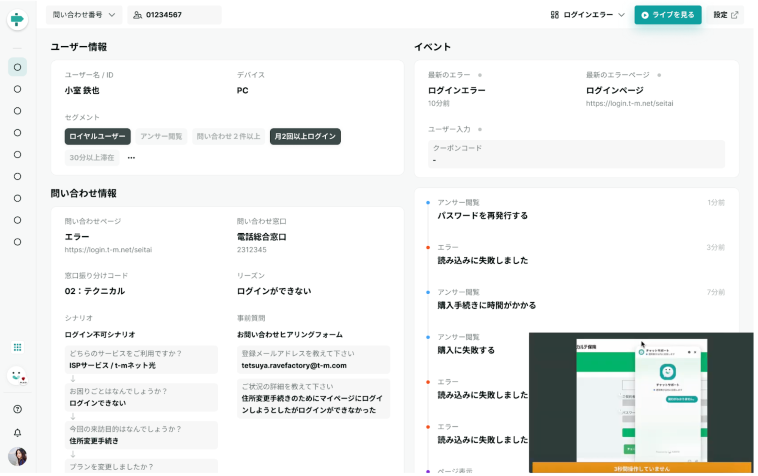The height and width of the screenshot is (476, 758).
Task: Toggle the 月2回以上ログイン segment tag
Action: coord(305,136)
